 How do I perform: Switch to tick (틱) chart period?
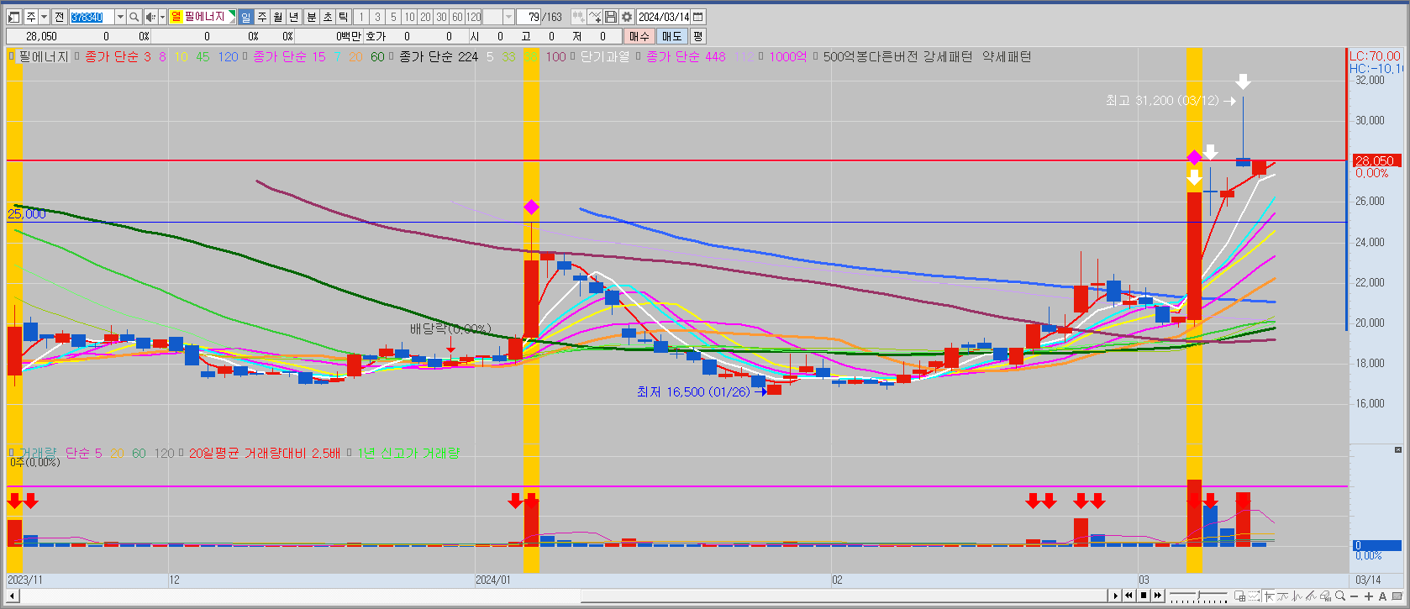coord(343,17)
